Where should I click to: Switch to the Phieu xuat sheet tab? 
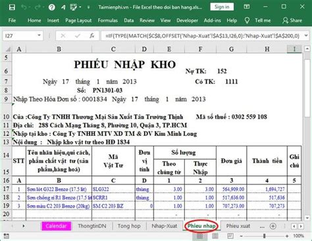tap(238, 226)
